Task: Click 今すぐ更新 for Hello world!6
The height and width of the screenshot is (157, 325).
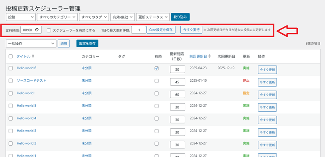Action: (267, 70)
